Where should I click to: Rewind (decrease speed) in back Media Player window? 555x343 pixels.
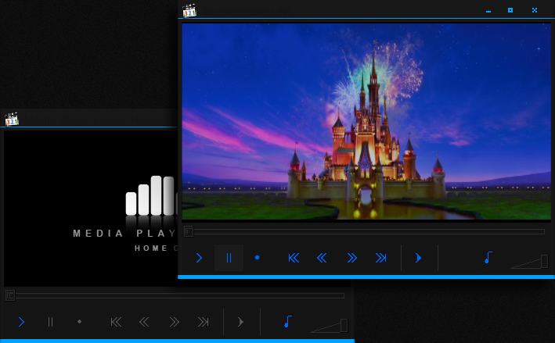(144, 322)
